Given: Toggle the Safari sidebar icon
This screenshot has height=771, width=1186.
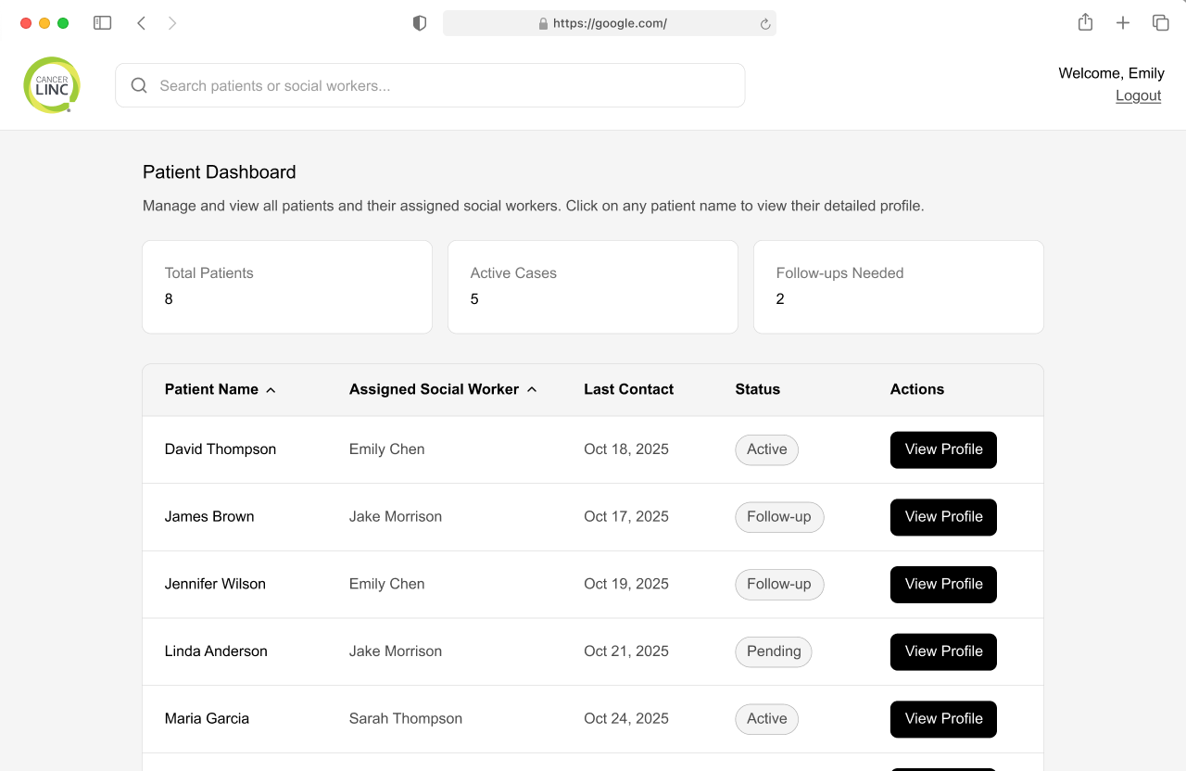Looking at the screenshot, I should [102, 21].
